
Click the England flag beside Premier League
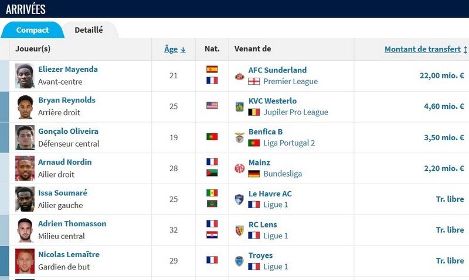(254, 81)
